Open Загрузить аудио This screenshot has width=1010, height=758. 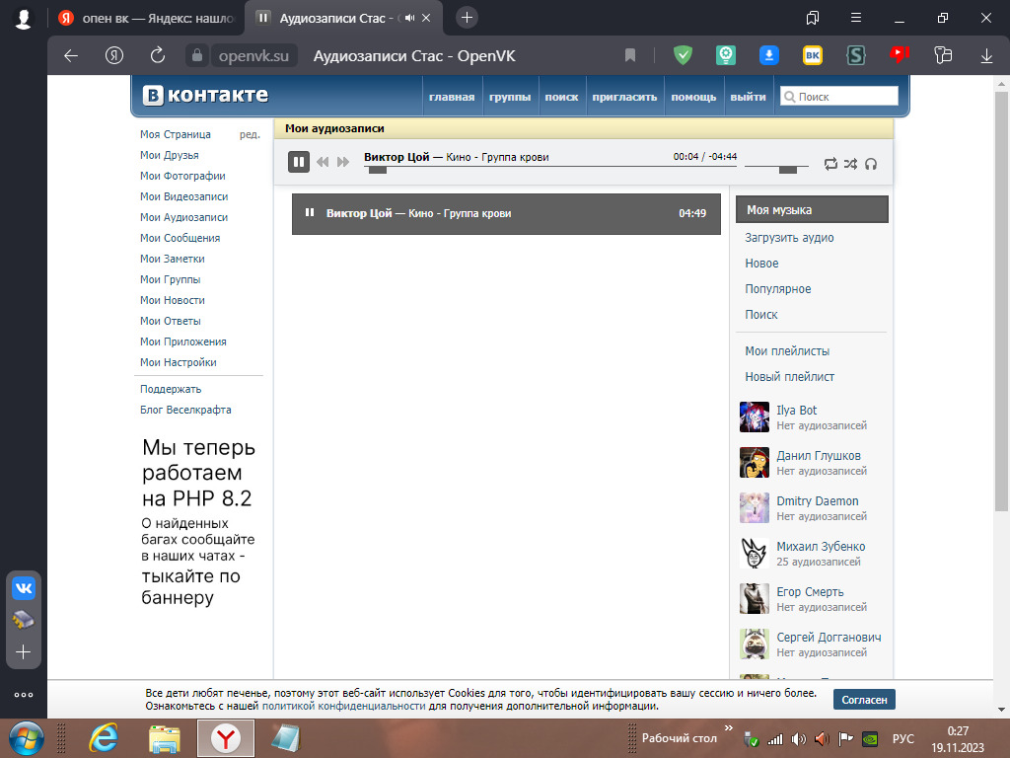[x=789, y=237]
